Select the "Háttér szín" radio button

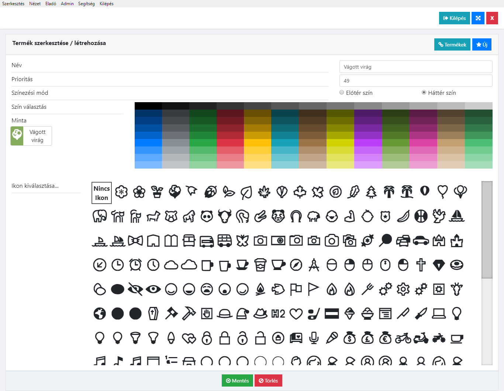[x=424, y=93]
